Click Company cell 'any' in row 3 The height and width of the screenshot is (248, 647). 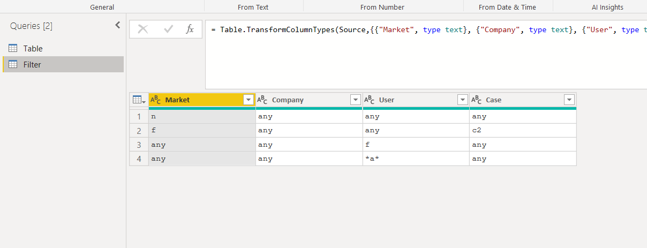tap(309, 145)
